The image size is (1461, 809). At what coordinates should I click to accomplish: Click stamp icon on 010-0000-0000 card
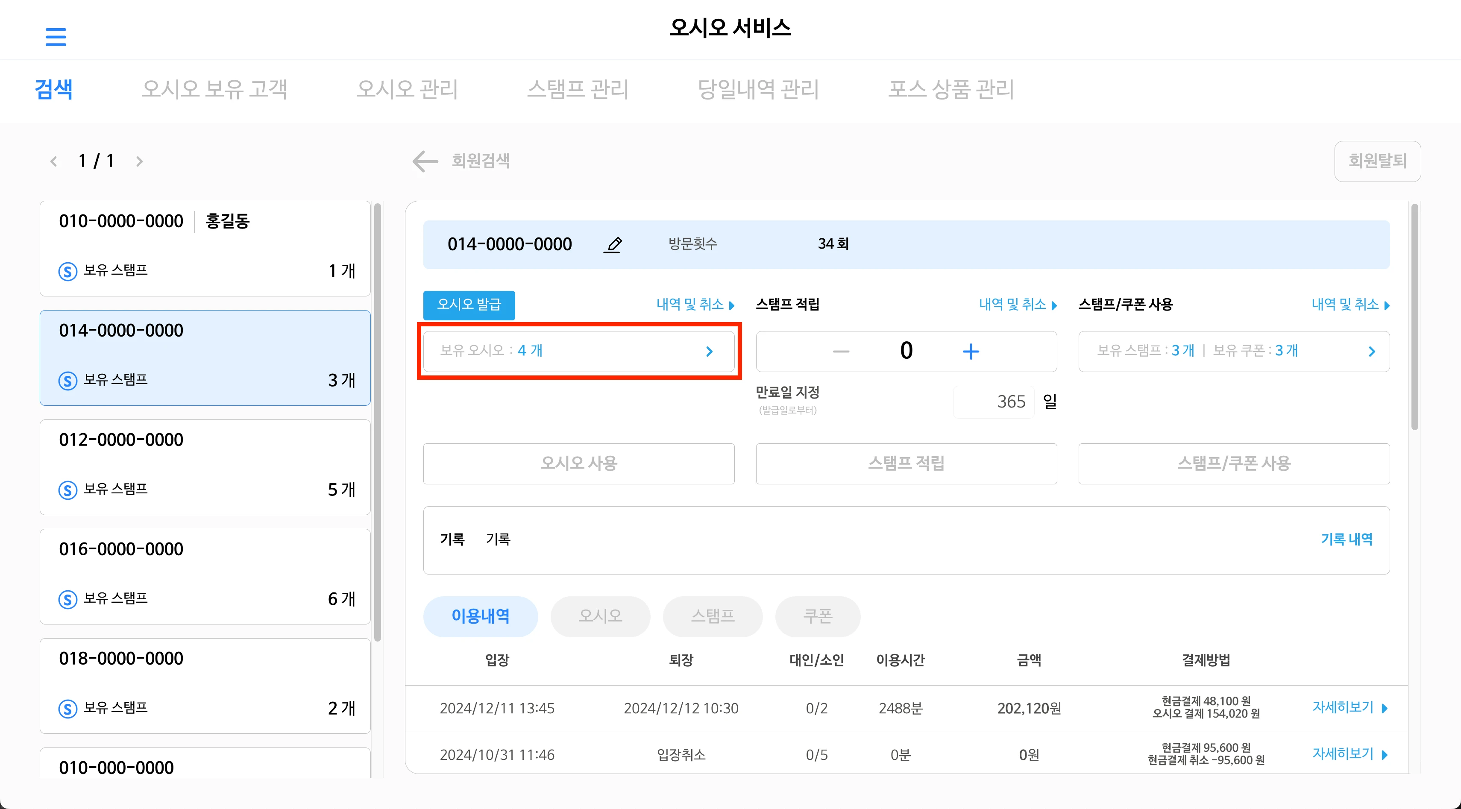68,271
